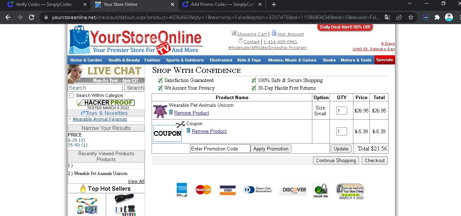Click the phone number 1-414-409-0961
The width and height of the screenshot is (461, 216).
[x=280, y=42]
